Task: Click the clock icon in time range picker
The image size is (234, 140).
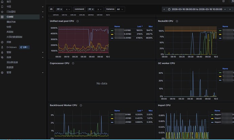Action: (x=169, y=9)
